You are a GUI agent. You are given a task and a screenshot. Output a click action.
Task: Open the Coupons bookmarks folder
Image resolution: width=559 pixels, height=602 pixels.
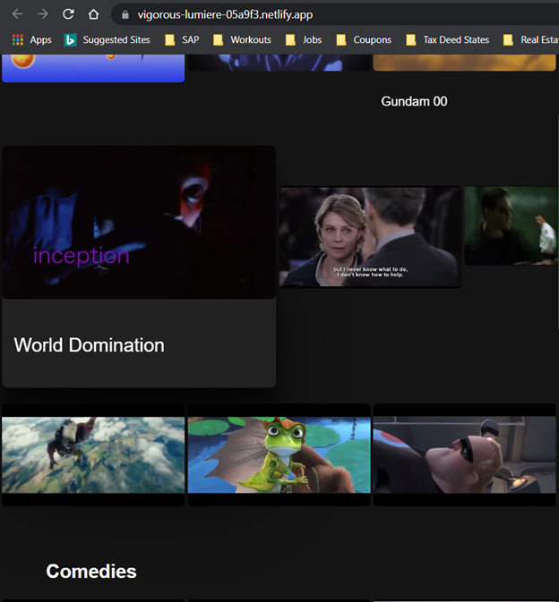tap(364, 40)
